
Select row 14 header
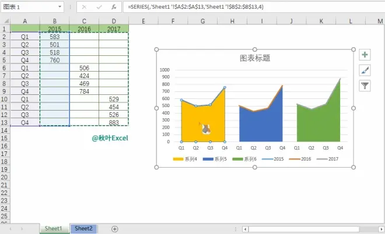(x=5, y=130)
